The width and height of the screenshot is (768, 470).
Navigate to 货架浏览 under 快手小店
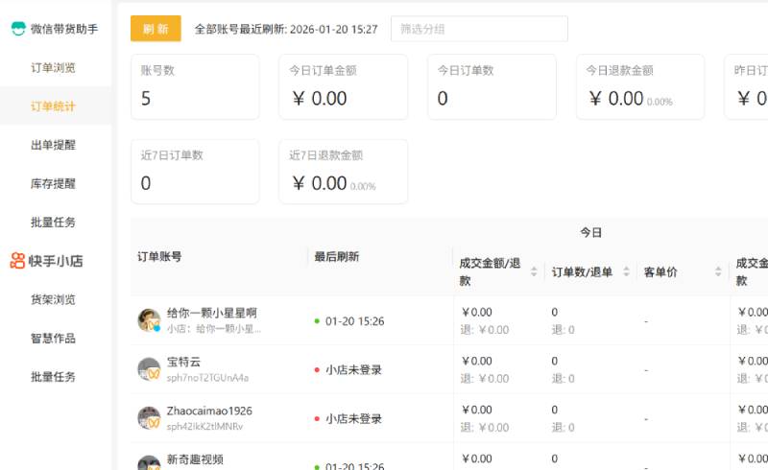pyautogui.click(x=53, y=299)
